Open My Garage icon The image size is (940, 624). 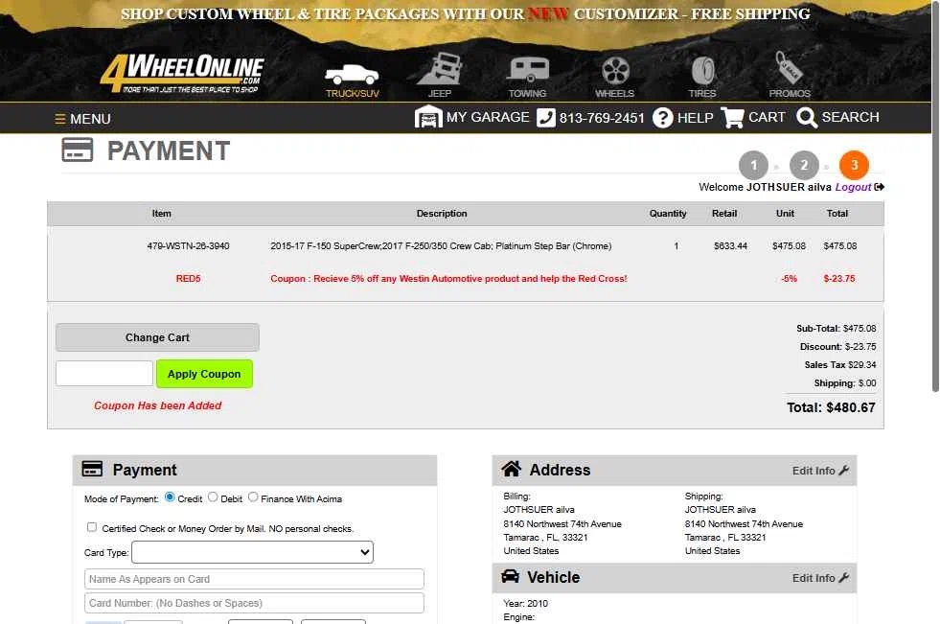tap(428, 117)
